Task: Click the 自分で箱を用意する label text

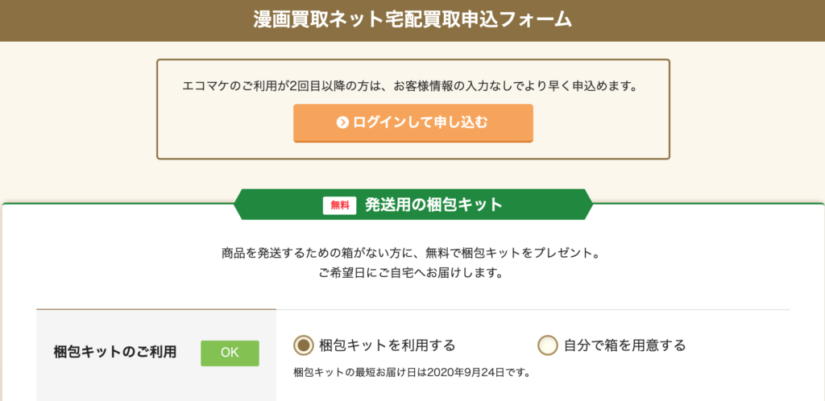Action: (x=625, y=345)
